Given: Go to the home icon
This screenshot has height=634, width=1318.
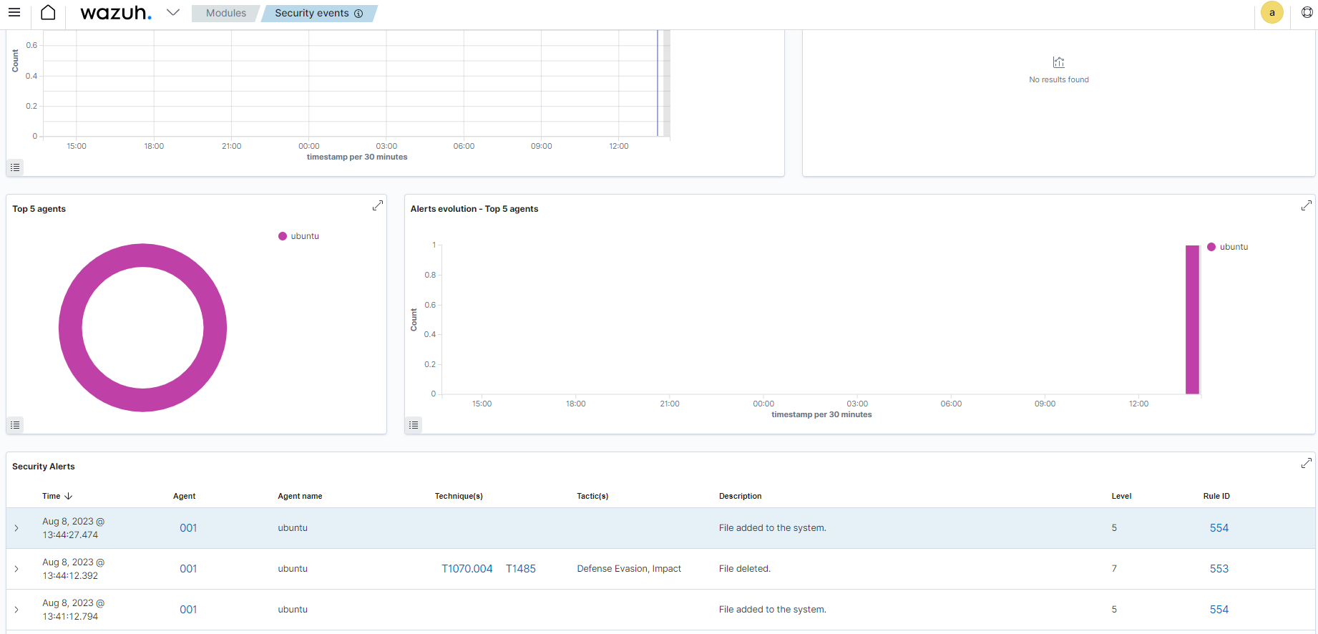Looking at the screenshot, I should coord(48,13).
